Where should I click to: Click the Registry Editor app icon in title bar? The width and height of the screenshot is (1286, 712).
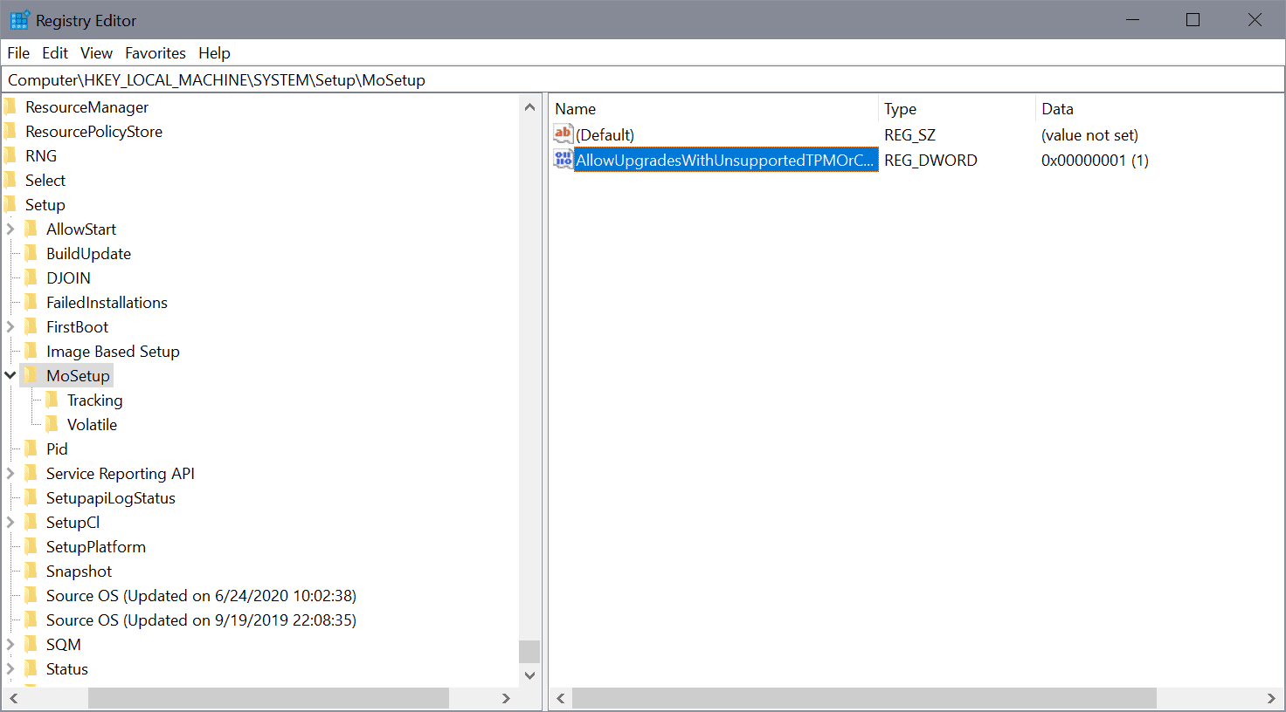(x=19, y=20)
